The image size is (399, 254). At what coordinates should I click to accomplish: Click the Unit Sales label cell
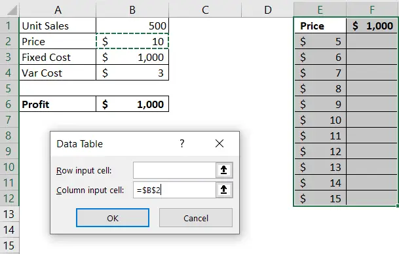click(x=58, y=26)
